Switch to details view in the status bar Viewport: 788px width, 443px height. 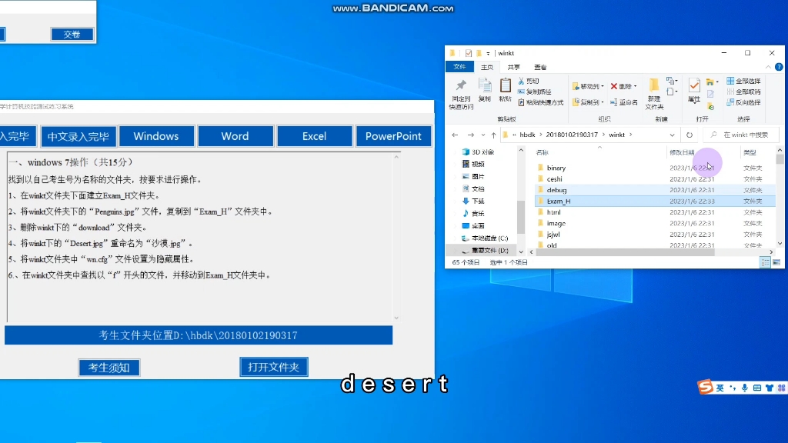765,262
